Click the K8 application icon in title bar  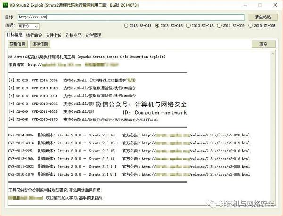click(x=6, y=5)
